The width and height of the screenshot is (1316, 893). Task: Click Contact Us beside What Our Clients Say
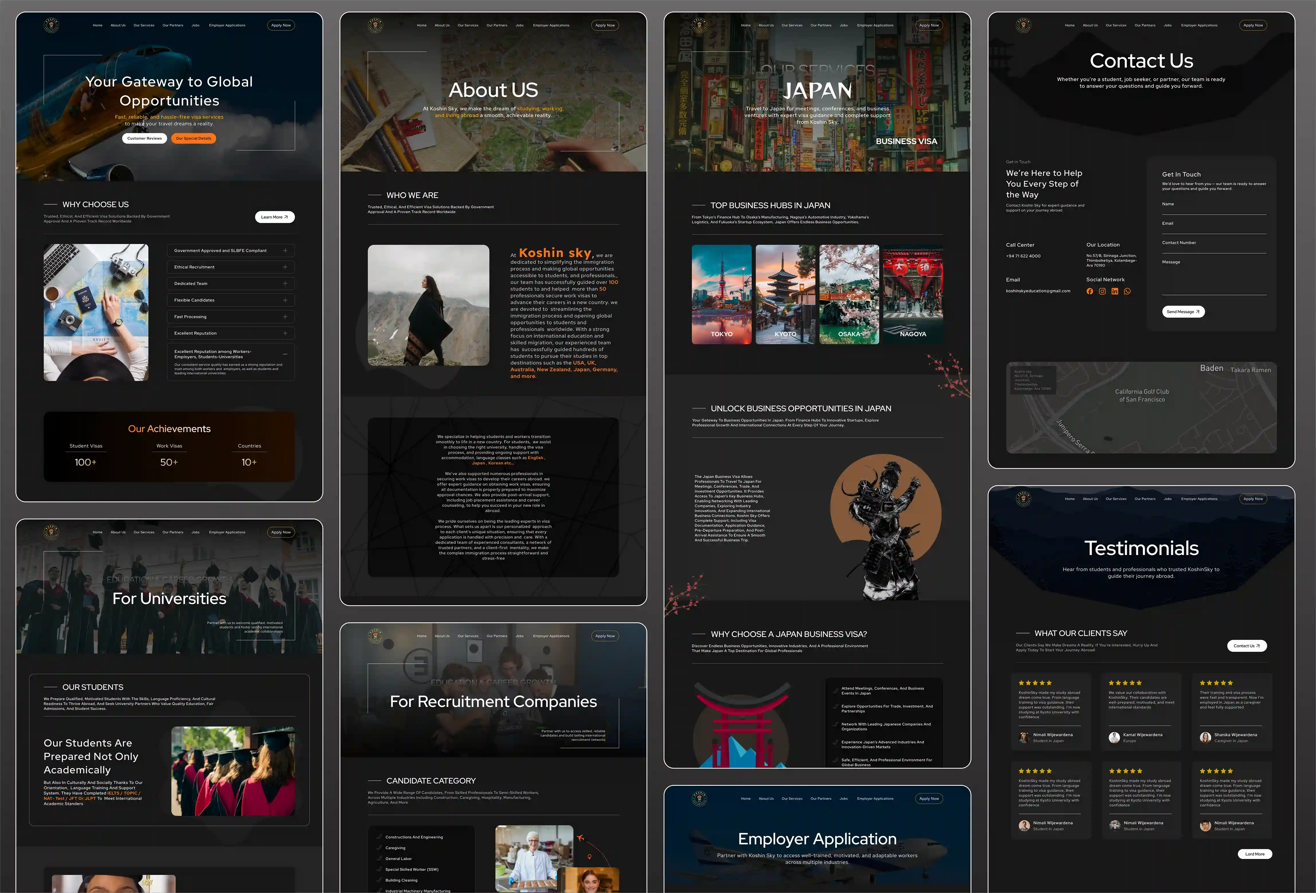1247,646
